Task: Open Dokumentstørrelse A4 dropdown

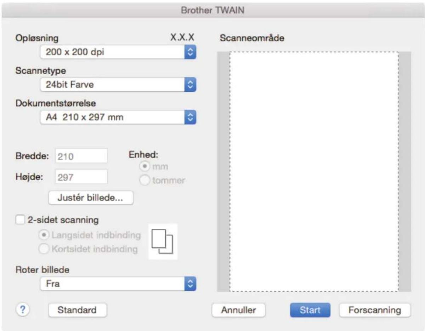Action: [x=118, y=117]
